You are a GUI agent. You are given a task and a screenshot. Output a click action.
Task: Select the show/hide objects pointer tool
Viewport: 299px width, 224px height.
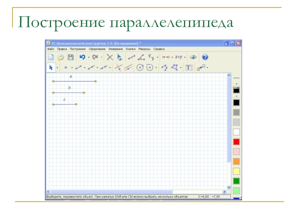coord(119,57)
